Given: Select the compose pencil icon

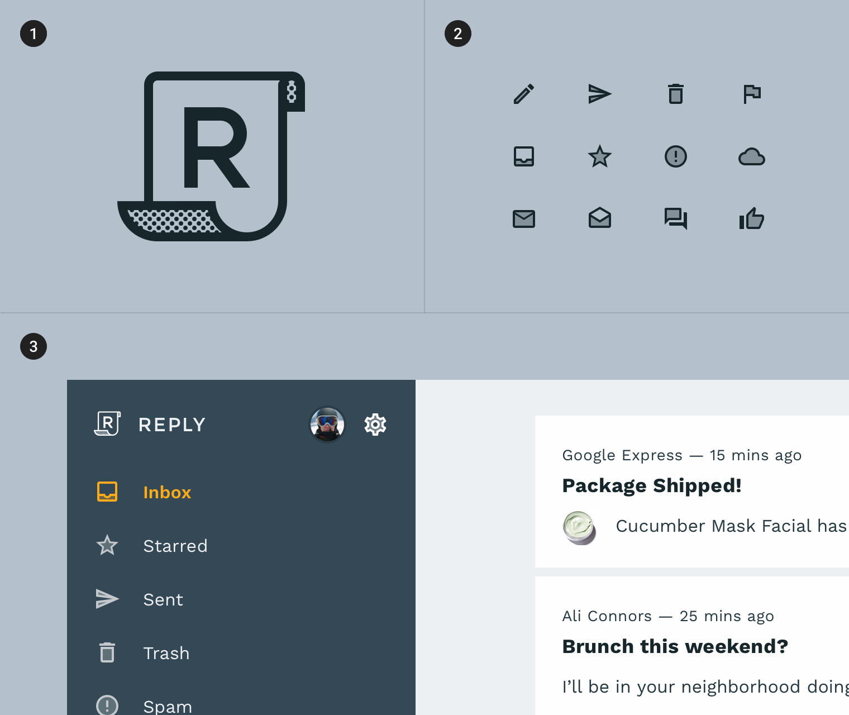Looking at the screenshot, I should coord(523,94).
